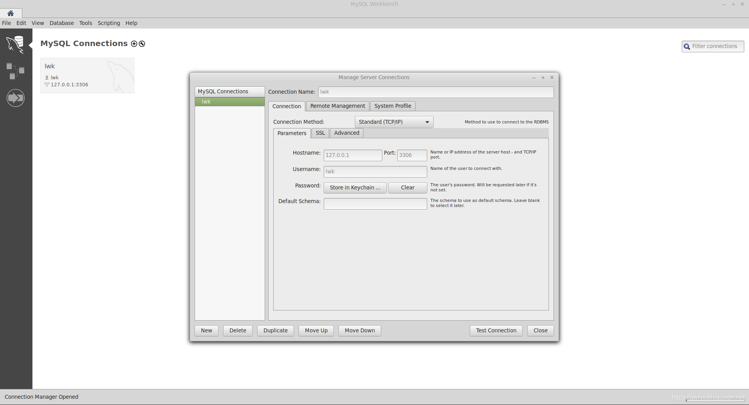The height and width of the screenshot is (405, 749).
Task: Click the New connection button
Action: [206, 330]
